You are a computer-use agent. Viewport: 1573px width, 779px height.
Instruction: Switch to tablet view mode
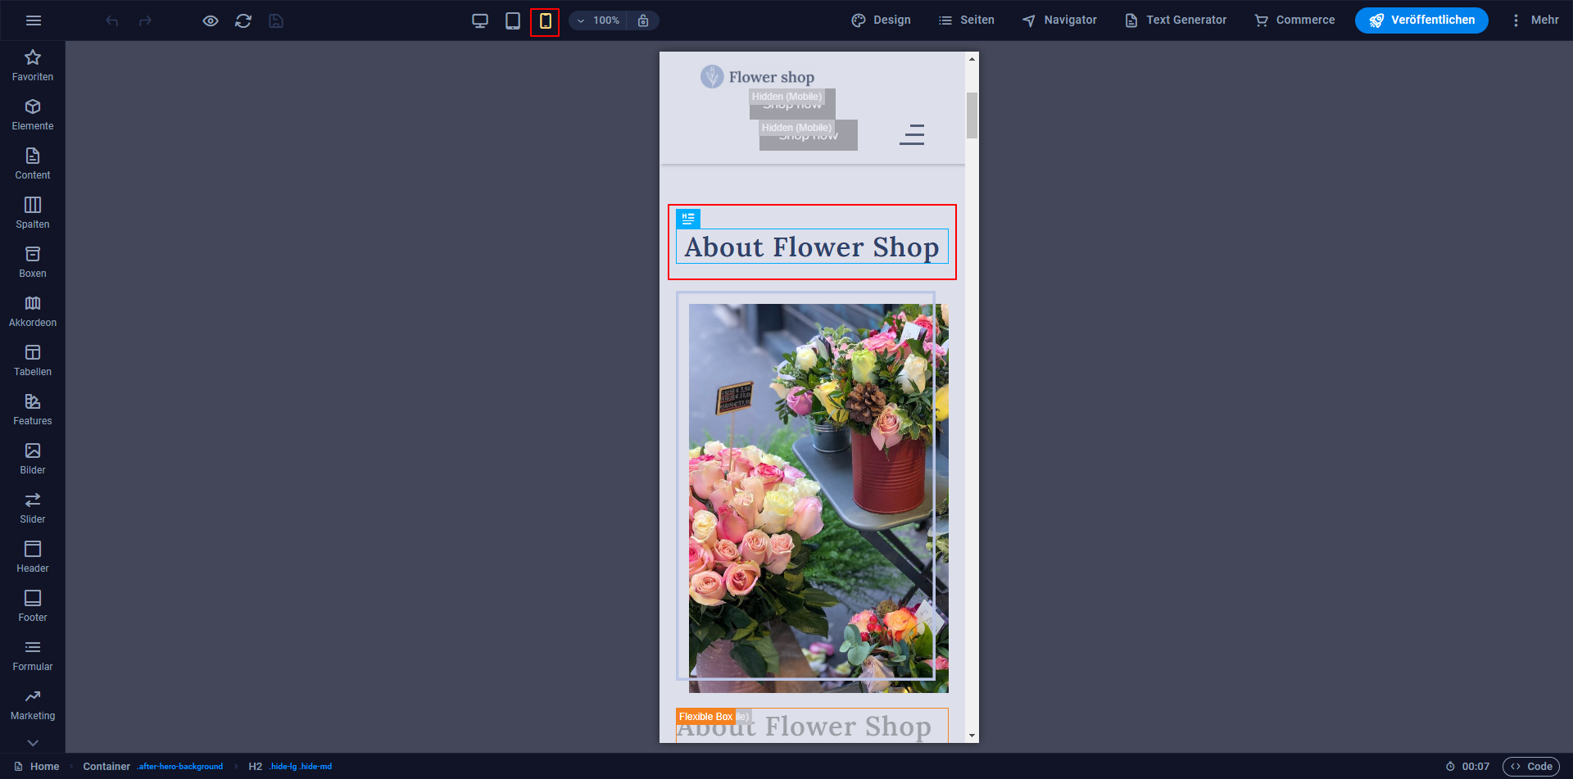[x=513, y=20]
